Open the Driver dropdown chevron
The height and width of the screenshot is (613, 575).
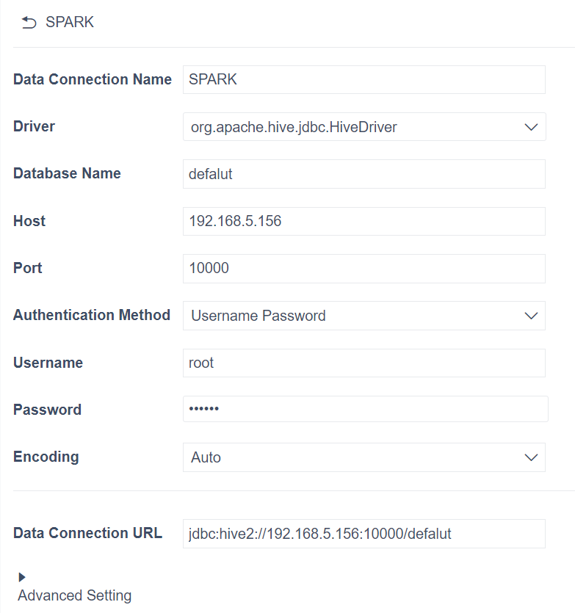(x=530, y=126)
